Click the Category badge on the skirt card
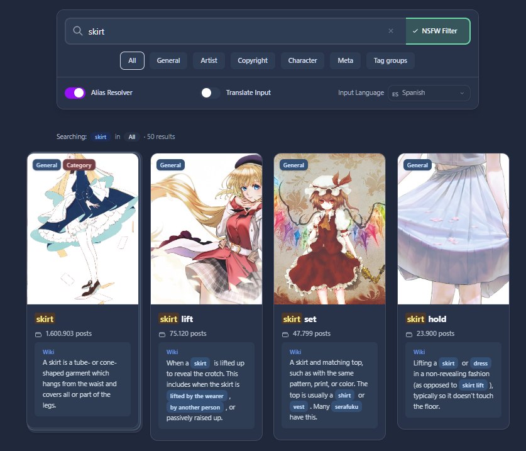Viewport: 526px width, 451px height. pos(79,165)
